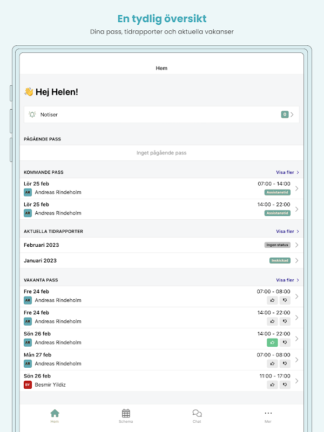The height and width of the screenshot is (432, 324).
Task: Click the AR avatar on Lör 25 feb 07:00 shift
Action: (28, 192)
